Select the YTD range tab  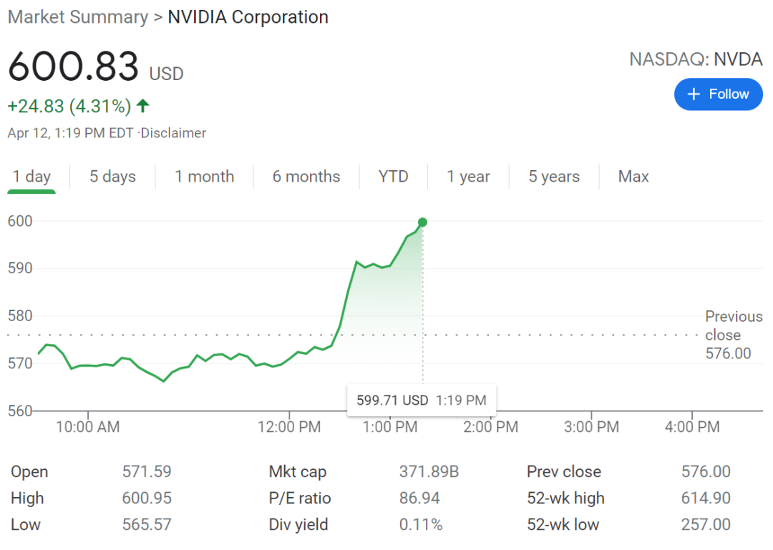pyautogui.click(x=393, y=177)
